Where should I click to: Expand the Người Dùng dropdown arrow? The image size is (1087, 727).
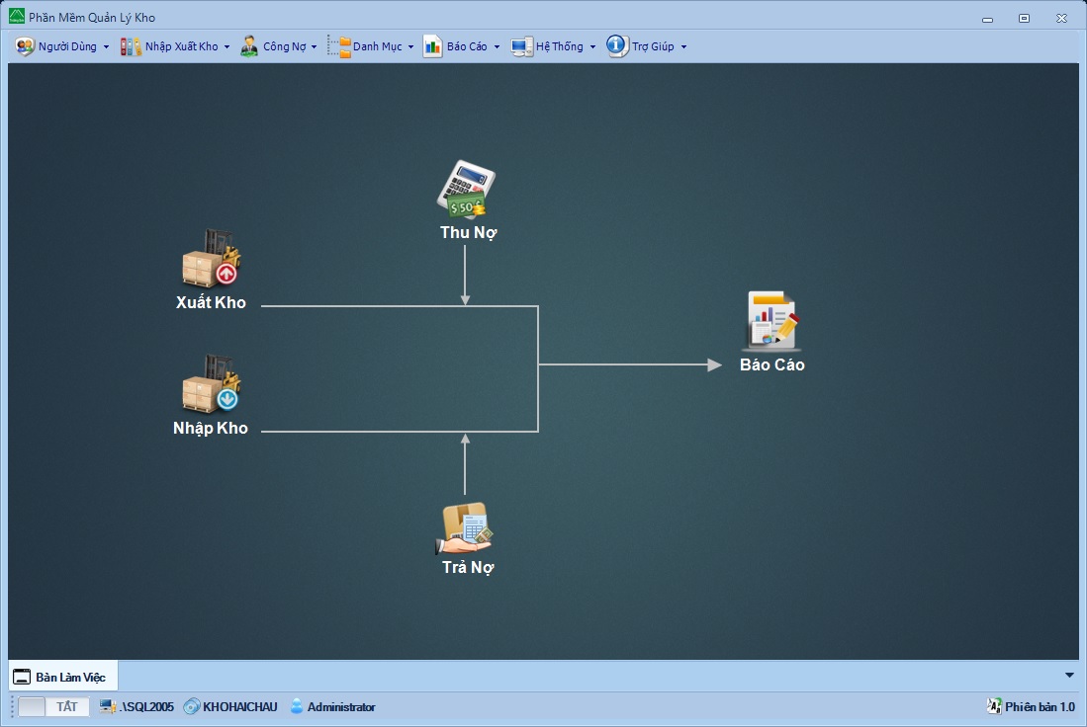(106, 47)
